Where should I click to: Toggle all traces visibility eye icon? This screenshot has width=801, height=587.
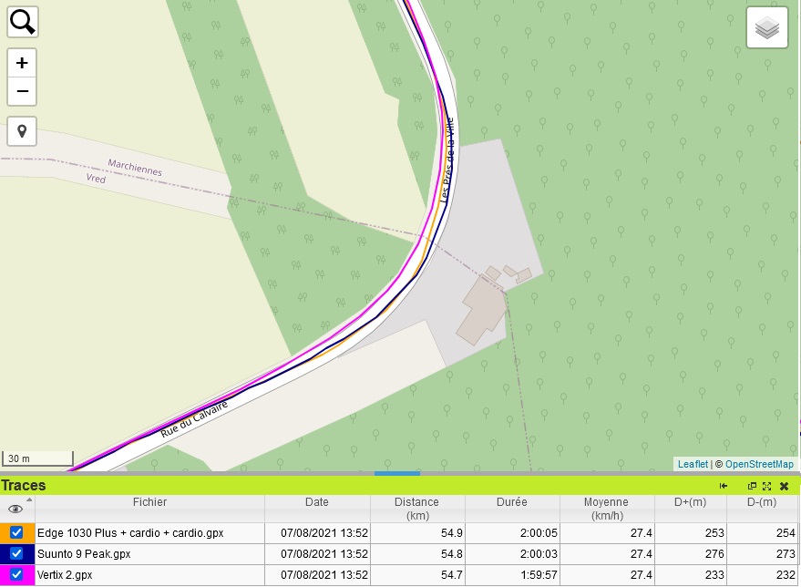click(x=15, y=509)
